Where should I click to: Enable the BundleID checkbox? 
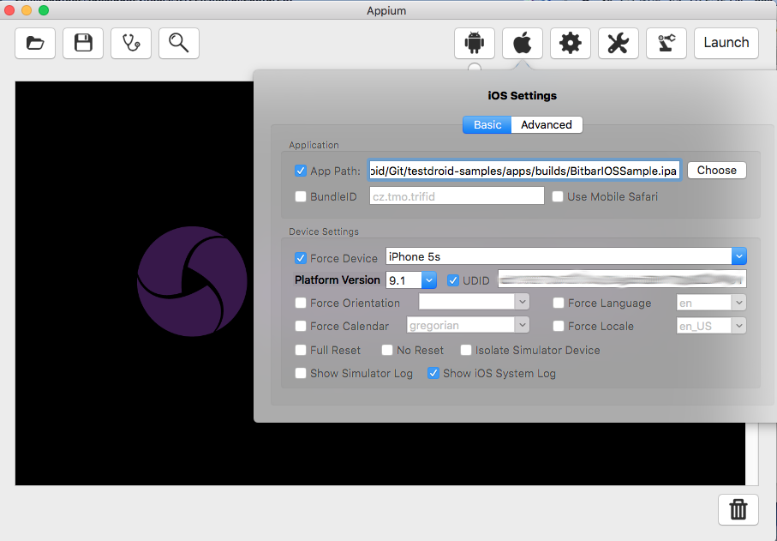pyautogui.click(x=301, y=197)
